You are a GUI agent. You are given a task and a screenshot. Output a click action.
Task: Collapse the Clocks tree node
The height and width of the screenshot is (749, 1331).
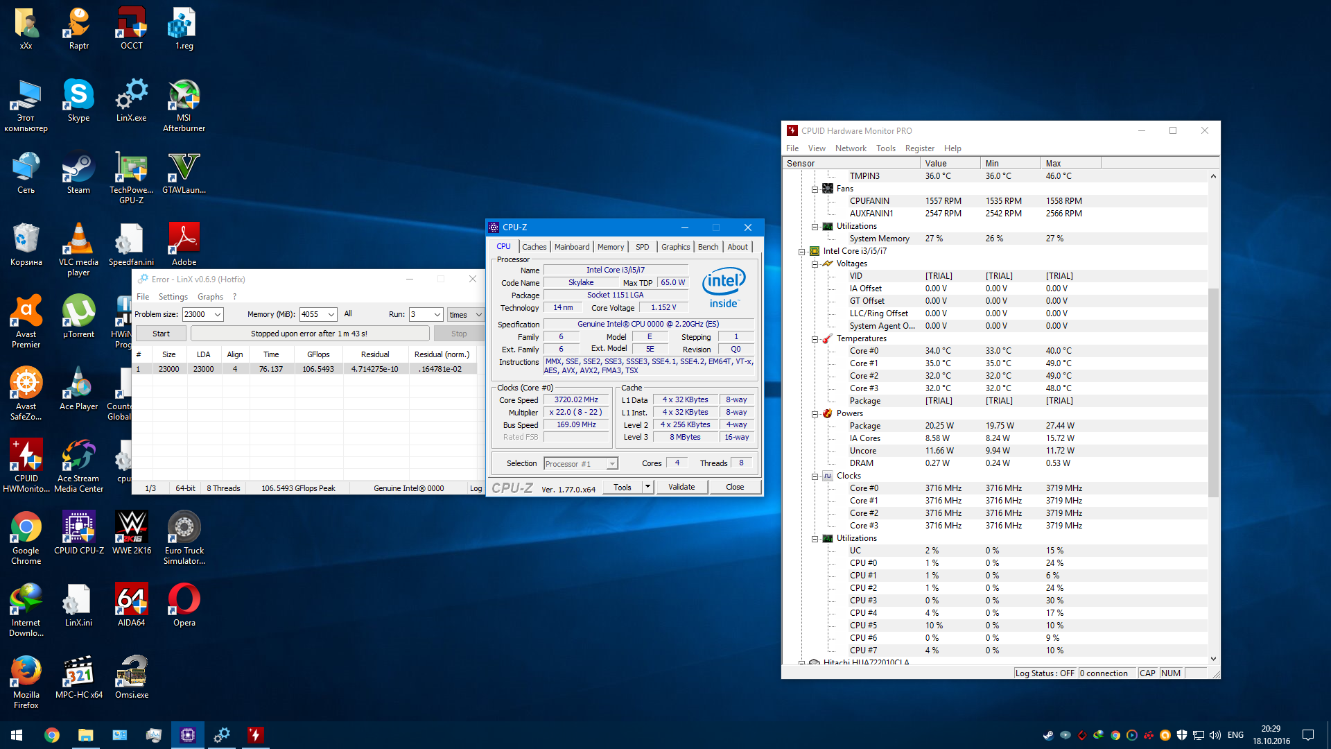[x=815, y=476]
